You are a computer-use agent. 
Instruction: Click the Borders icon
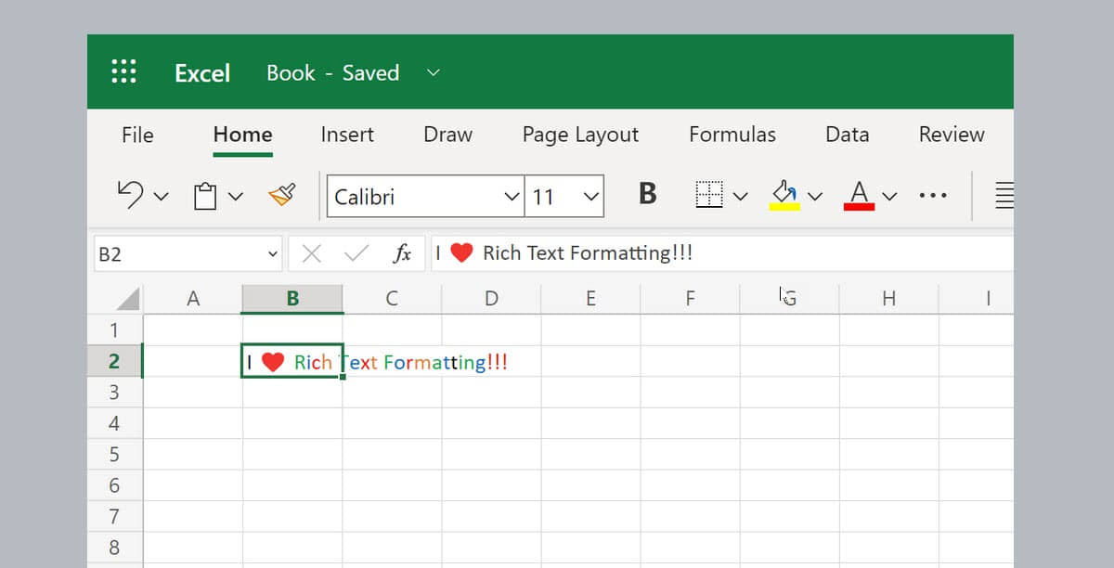[x=709, y=195]
